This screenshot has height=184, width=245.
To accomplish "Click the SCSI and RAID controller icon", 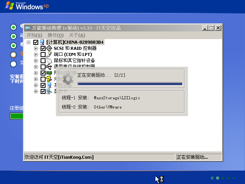I will click(49, 48).
